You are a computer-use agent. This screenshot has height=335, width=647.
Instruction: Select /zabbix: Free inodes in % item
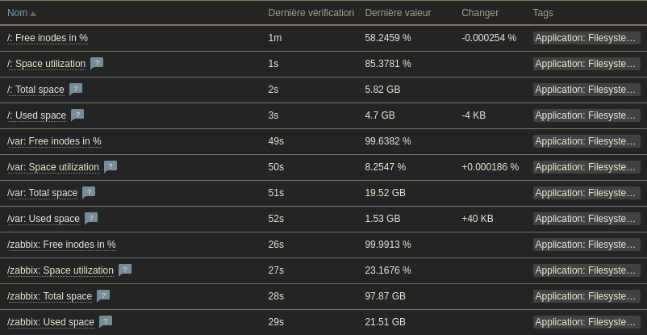coord(61,245)
